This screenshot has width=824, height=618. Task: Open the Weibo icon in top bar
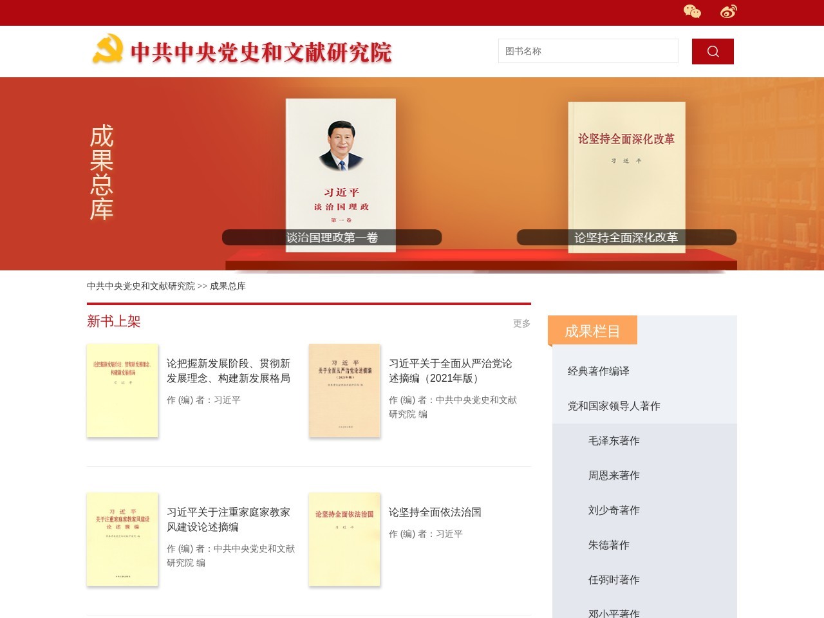[729, 12]
